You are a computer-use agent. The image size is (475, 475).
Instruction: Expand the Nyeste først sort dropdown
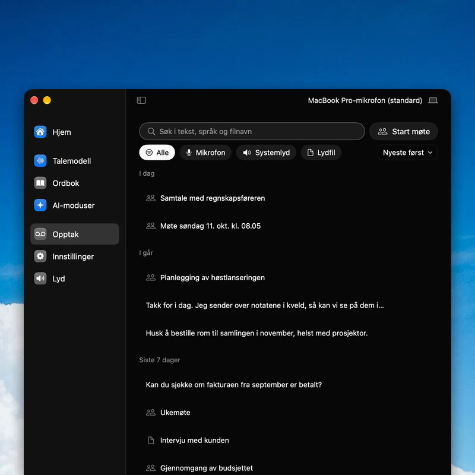pos(407,153)
